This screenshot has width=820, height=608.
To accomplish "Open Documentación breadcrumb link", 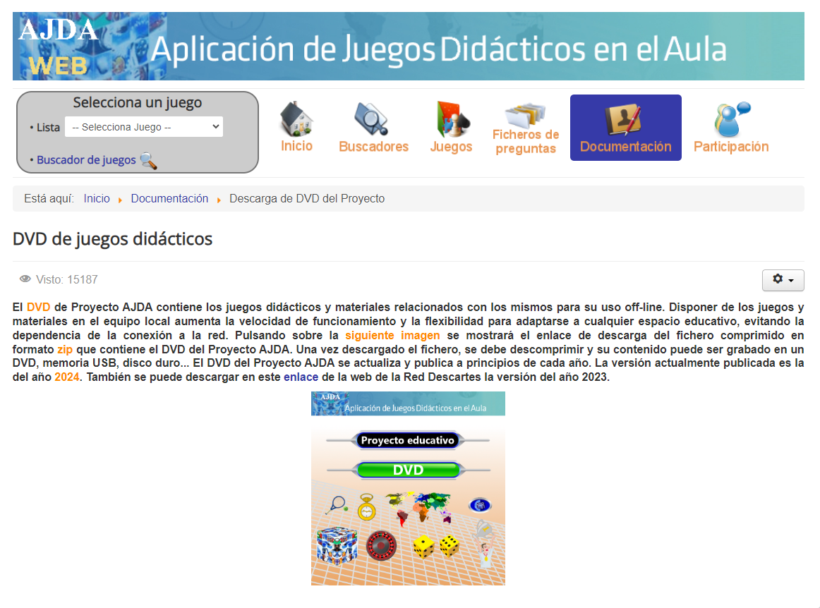I will point(169,199).
